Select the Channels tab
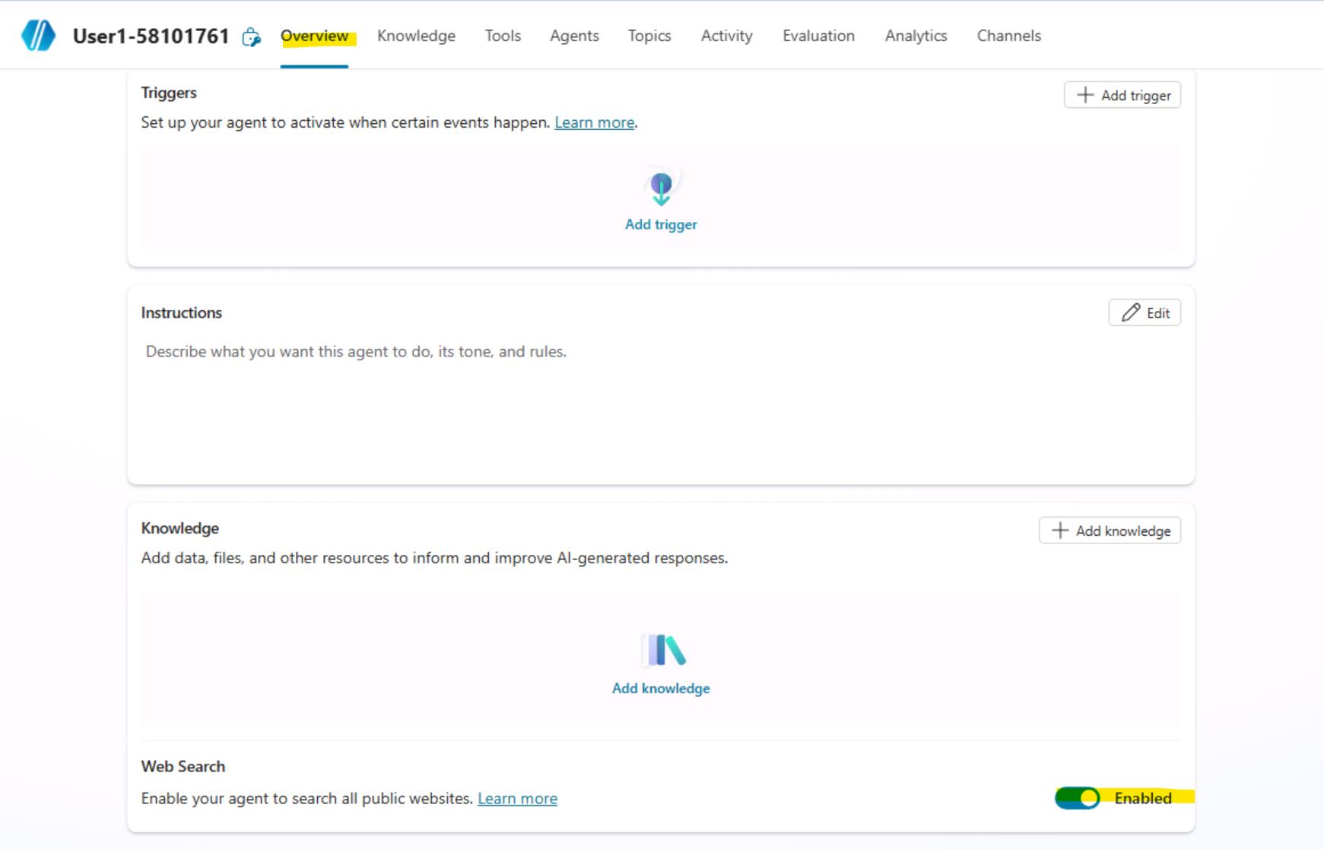The image size is (1324, 849). [x=1008, y=36]
